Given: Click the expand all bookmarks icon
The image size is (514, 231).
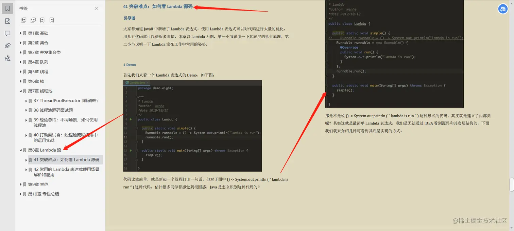Looking at the screenshot, I should click(24, 20).
